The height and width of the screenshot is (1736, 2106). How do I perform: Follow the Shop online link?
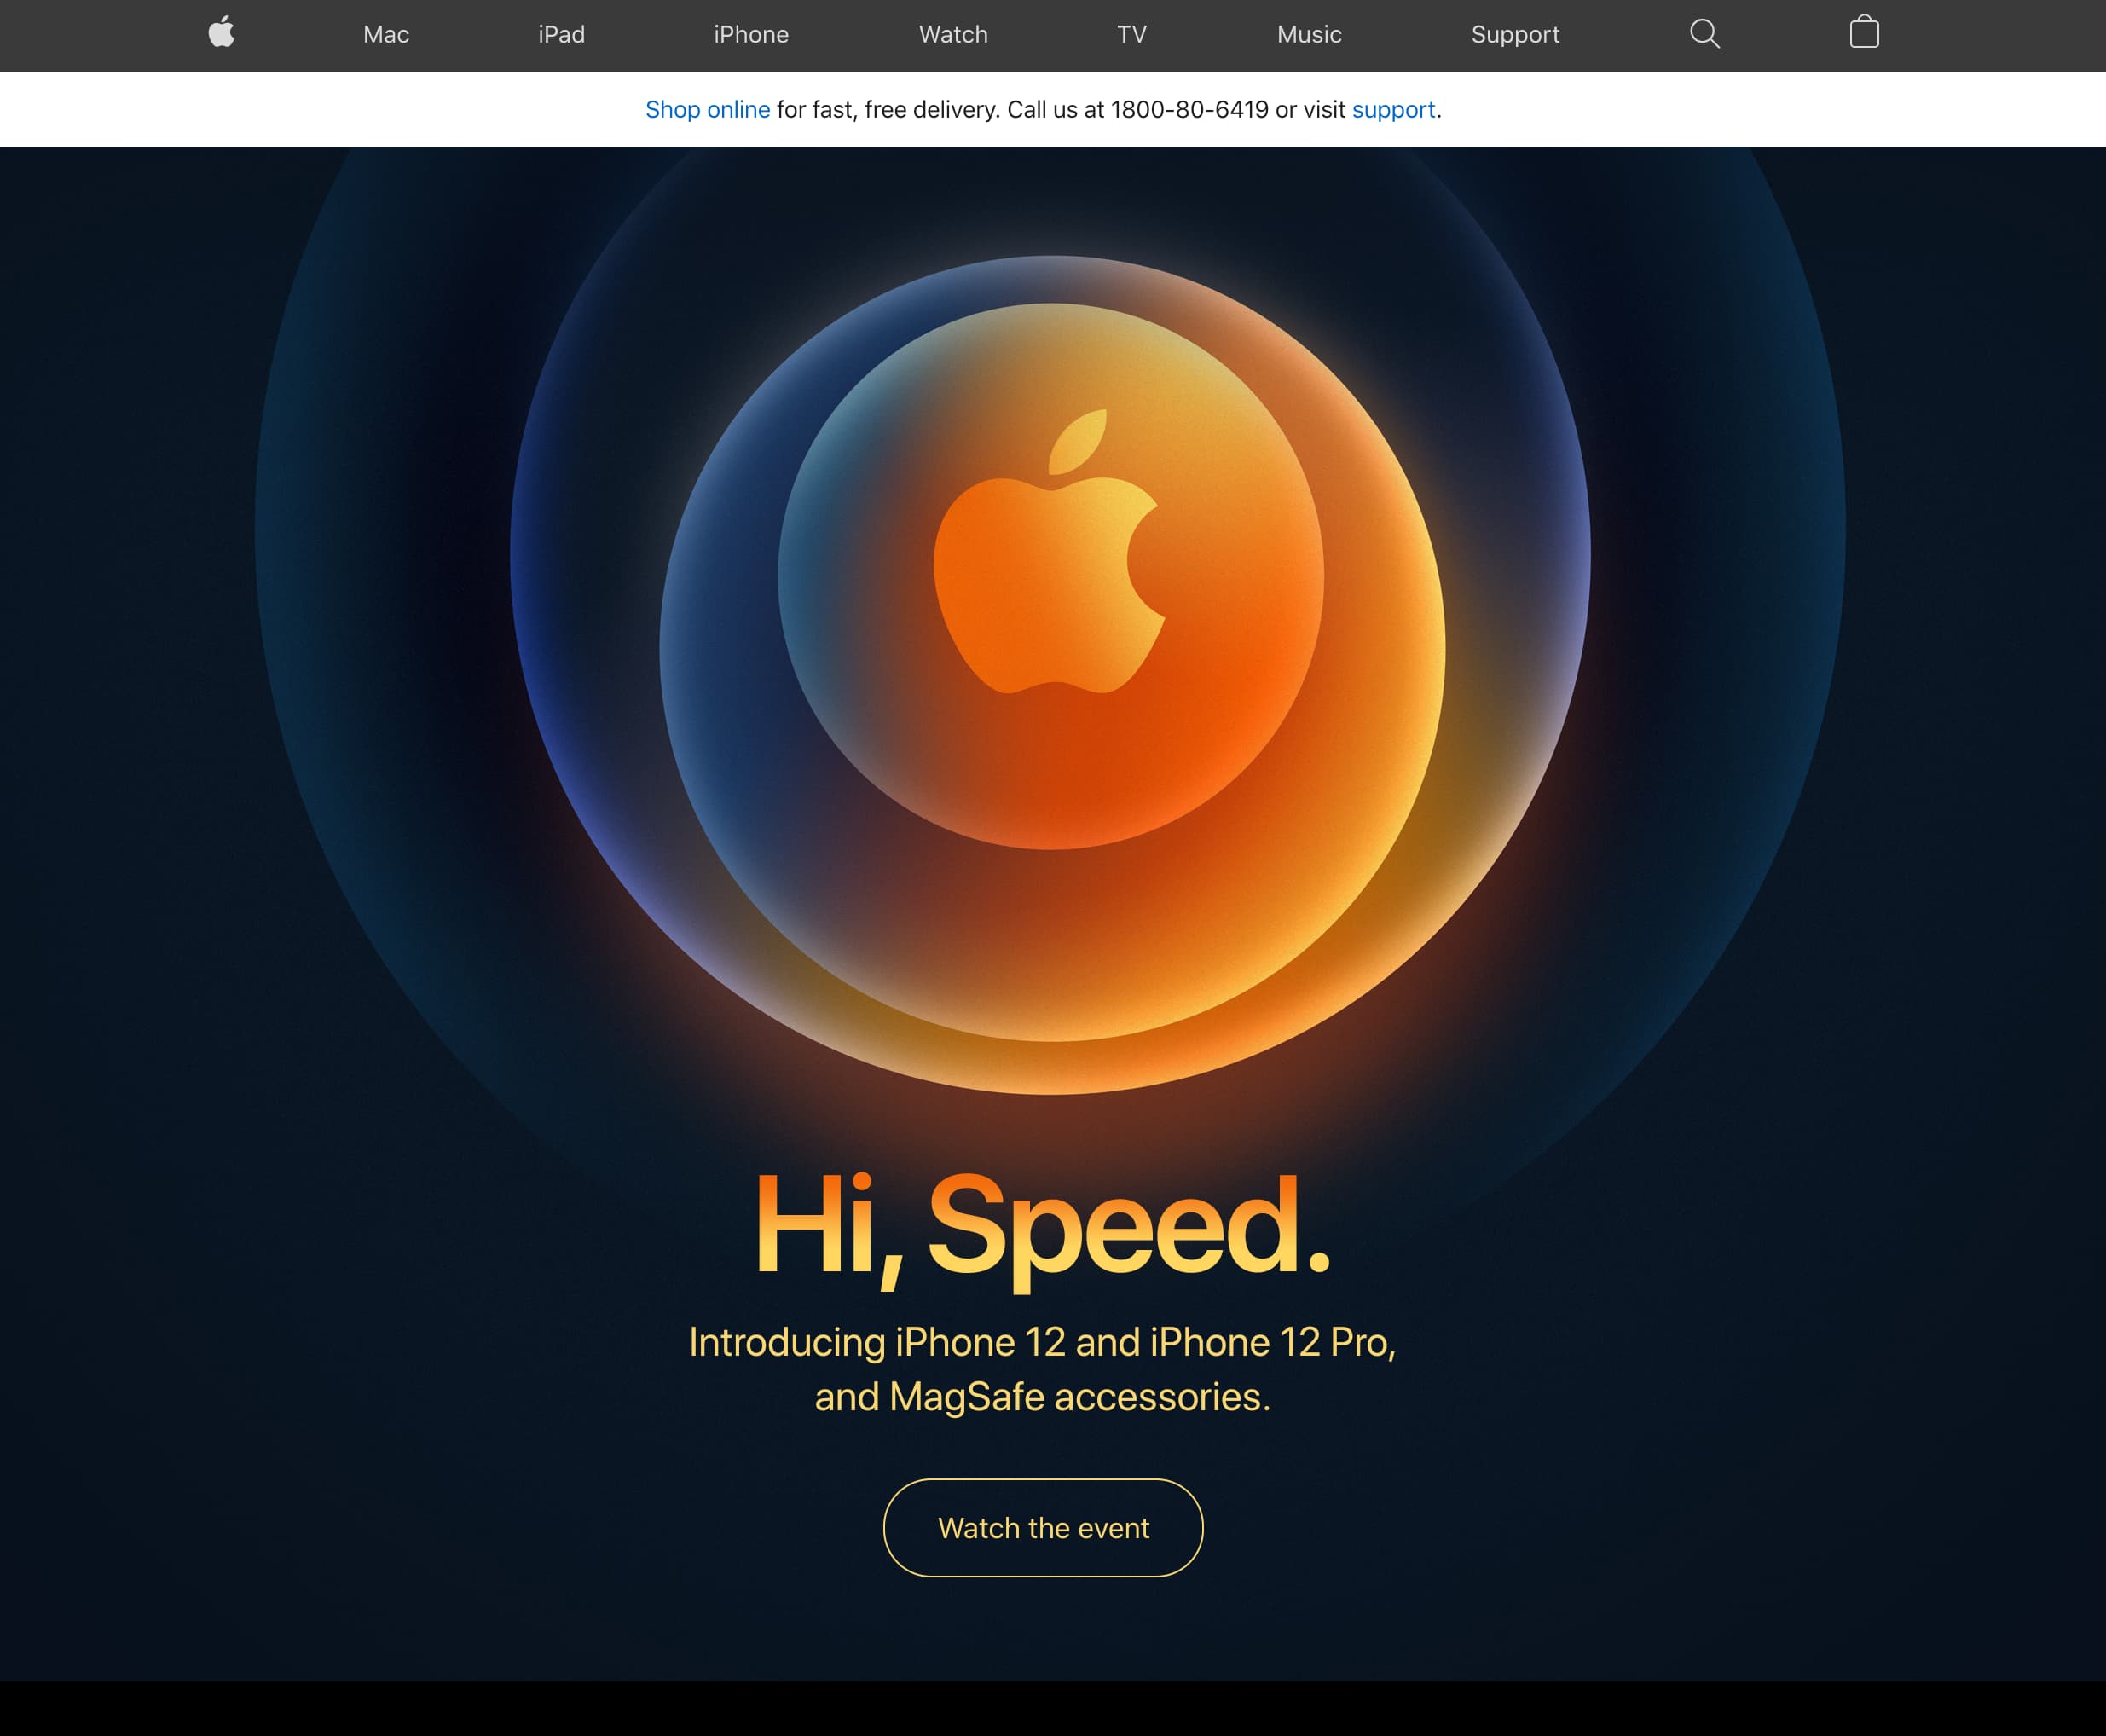[x=707, y=110]
